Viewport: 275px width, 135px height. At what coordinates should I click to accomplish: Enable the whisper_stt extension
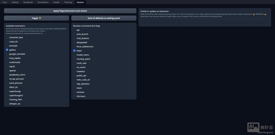pyautogui.click(x=7, y=104)
